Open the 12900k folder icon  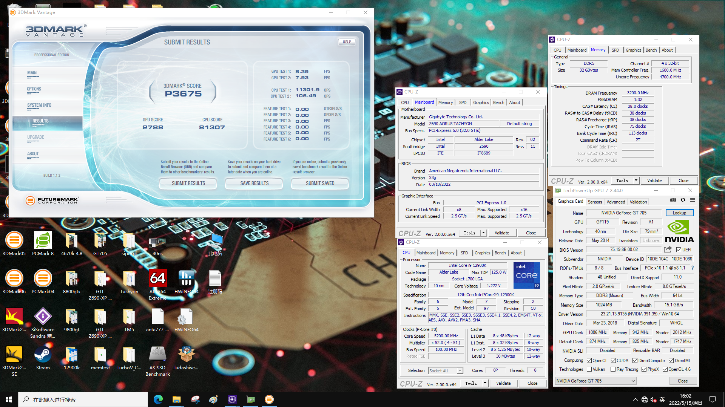[71, 358]
